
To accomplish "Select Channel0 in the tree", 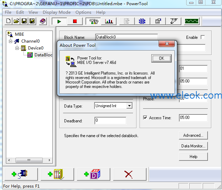I will click(30, 41).
